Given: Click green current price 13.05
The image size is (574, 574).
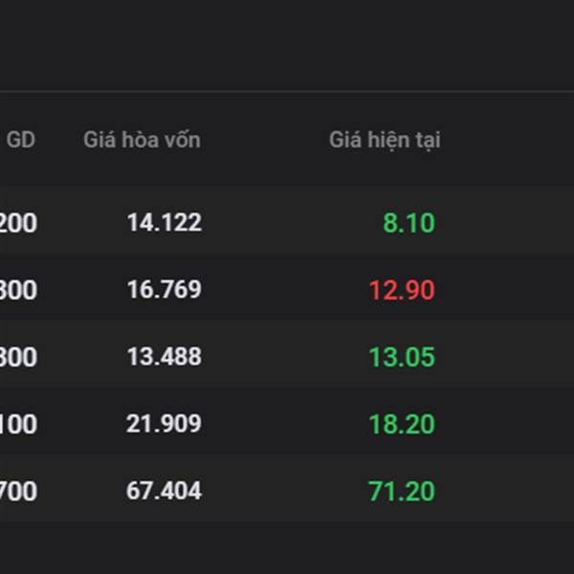Looking at the screenshot, I should tap(402, 357).
